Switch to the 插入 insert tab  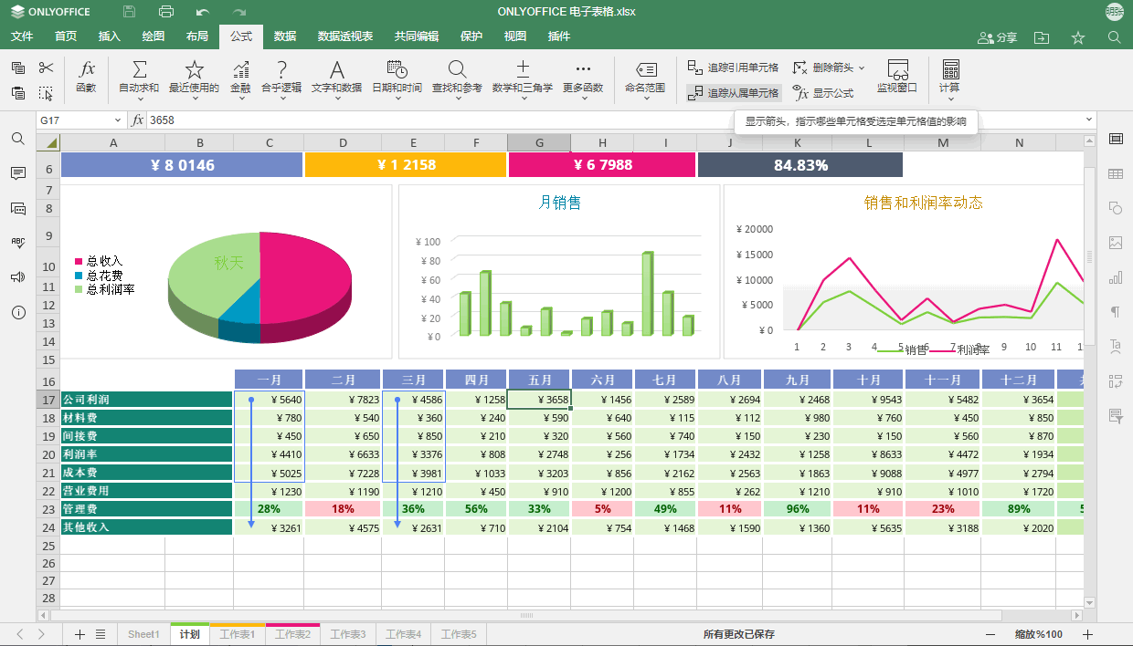coord(110,36)
